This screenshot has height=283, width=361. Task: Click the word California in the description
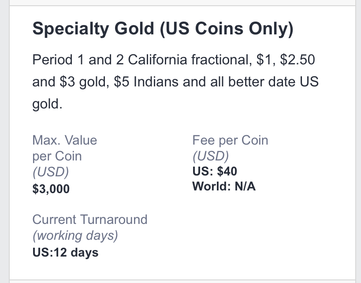(x=157, y=60)
